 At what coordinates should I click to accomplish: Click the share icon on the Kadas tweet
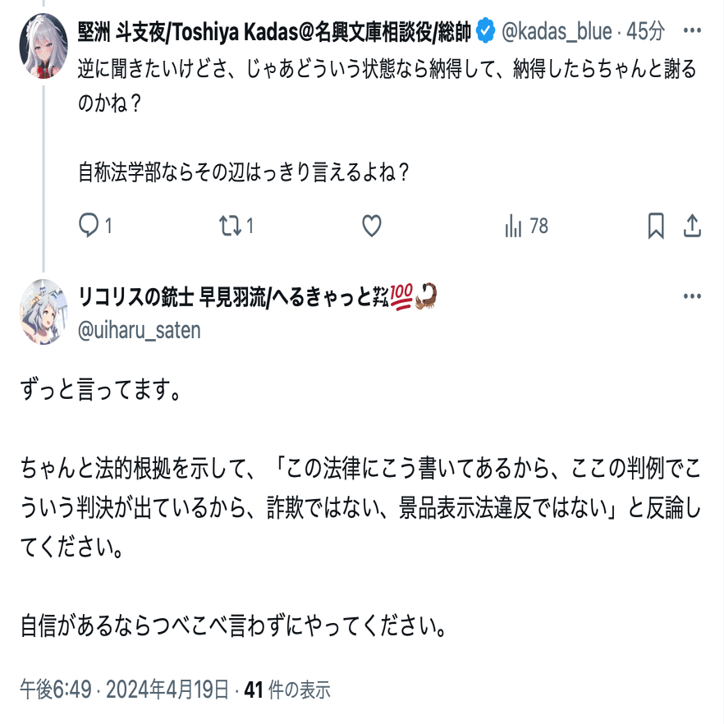692,226
